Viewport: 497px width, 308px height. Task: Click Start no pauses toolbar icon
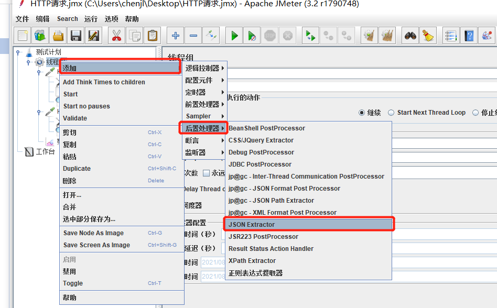coord(252,36)
